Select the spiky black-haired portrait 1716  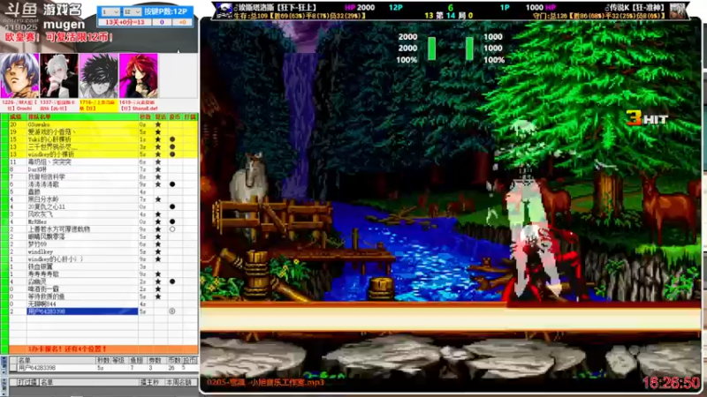click(x=98, y=76)
